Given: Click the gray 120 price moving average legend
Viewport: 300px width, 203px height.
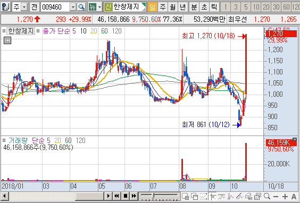Looking at the screenshot, I should pyautogui.click(x=116, y=31).
